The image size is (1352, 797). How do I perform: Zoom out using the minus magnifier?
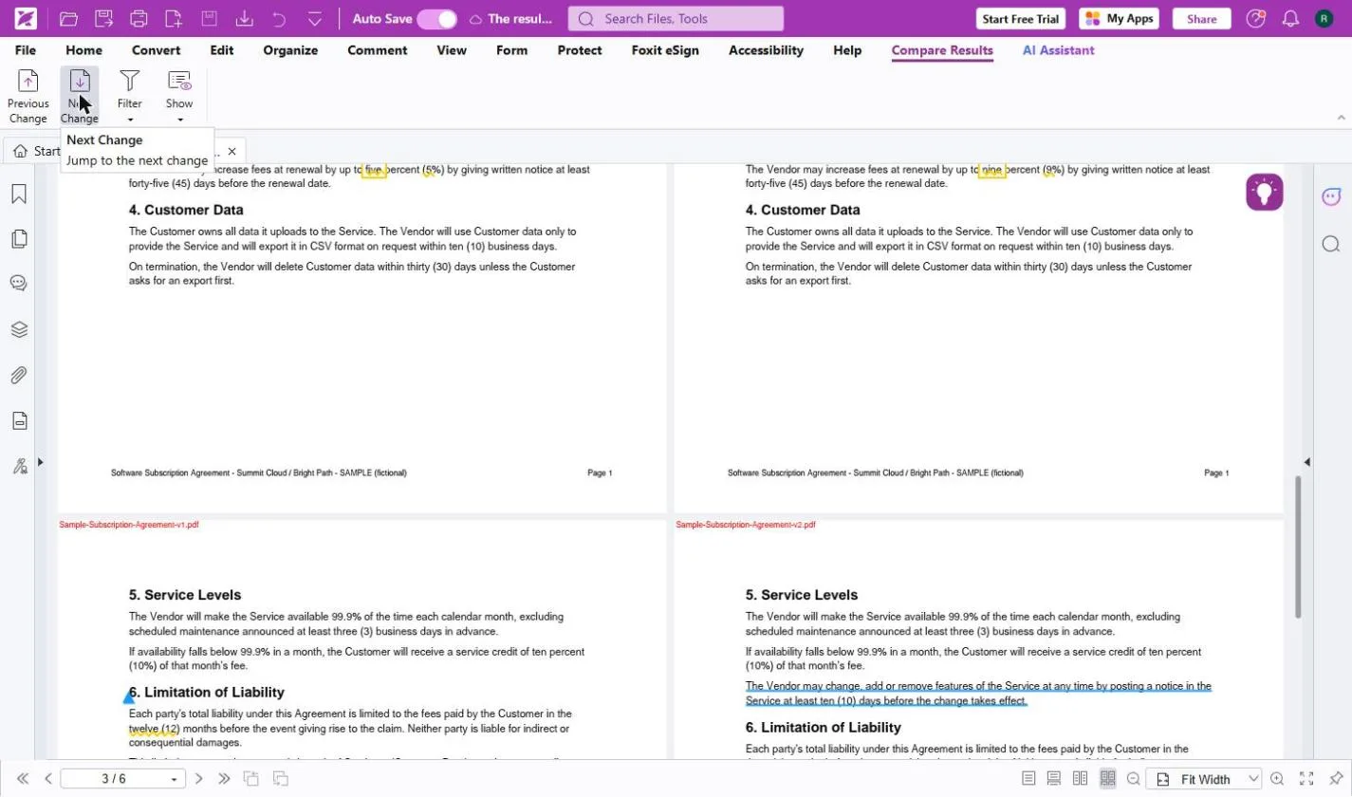click(1133, 779)
